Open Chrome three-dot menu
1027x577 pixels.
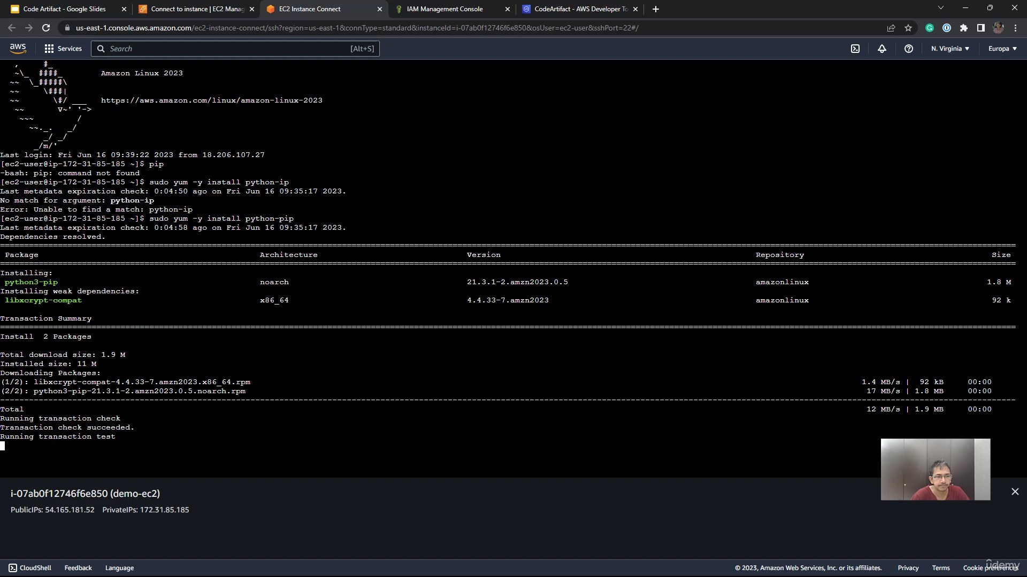point(1015,28)
